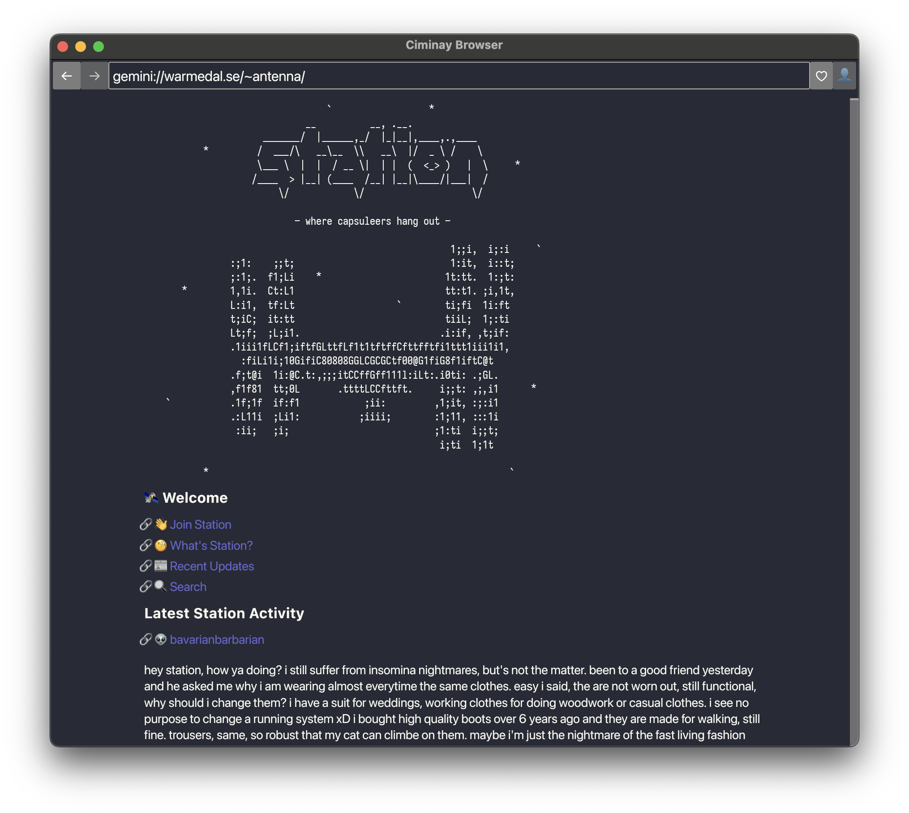Click the vertical page scrollbar
This screenshot has width=909, height=813.
point(853,421)
